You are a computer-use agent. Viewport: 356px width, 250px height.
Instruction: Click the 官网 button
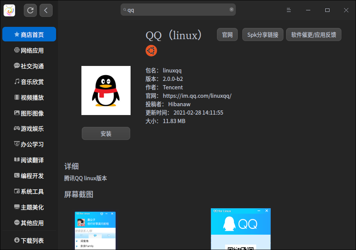(x=227, y=35)
